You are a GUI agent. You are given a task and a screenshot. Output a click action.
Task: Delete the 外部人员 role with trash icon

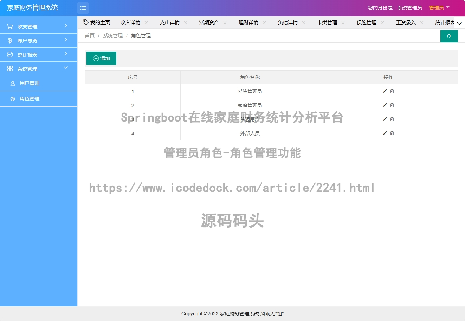coord(392,133)
